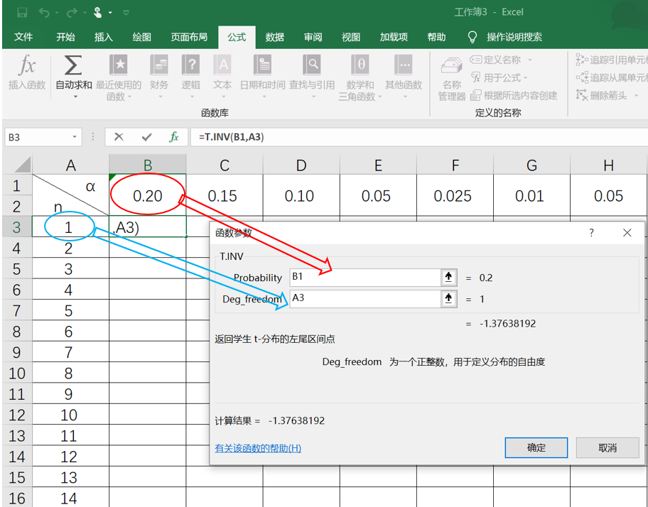Screen dimensions: 648x507
Task: Open the Text (文本) functions icon
Action: tap(222, 65)
